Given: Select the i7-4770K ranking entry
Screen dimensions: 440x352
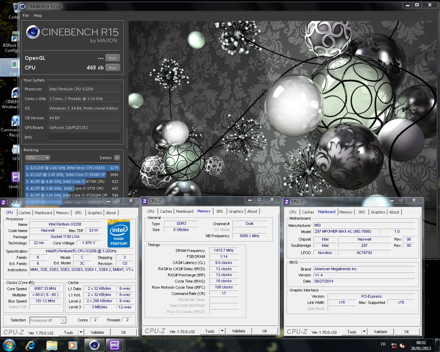Looking at the screenshot, I should pyautogui.click(x=72, y=181).
